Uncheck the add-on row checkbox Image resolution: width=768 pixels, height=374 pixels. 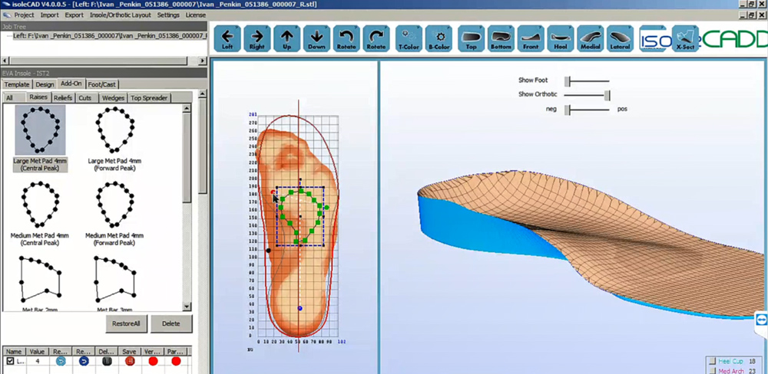coord(10,361)
